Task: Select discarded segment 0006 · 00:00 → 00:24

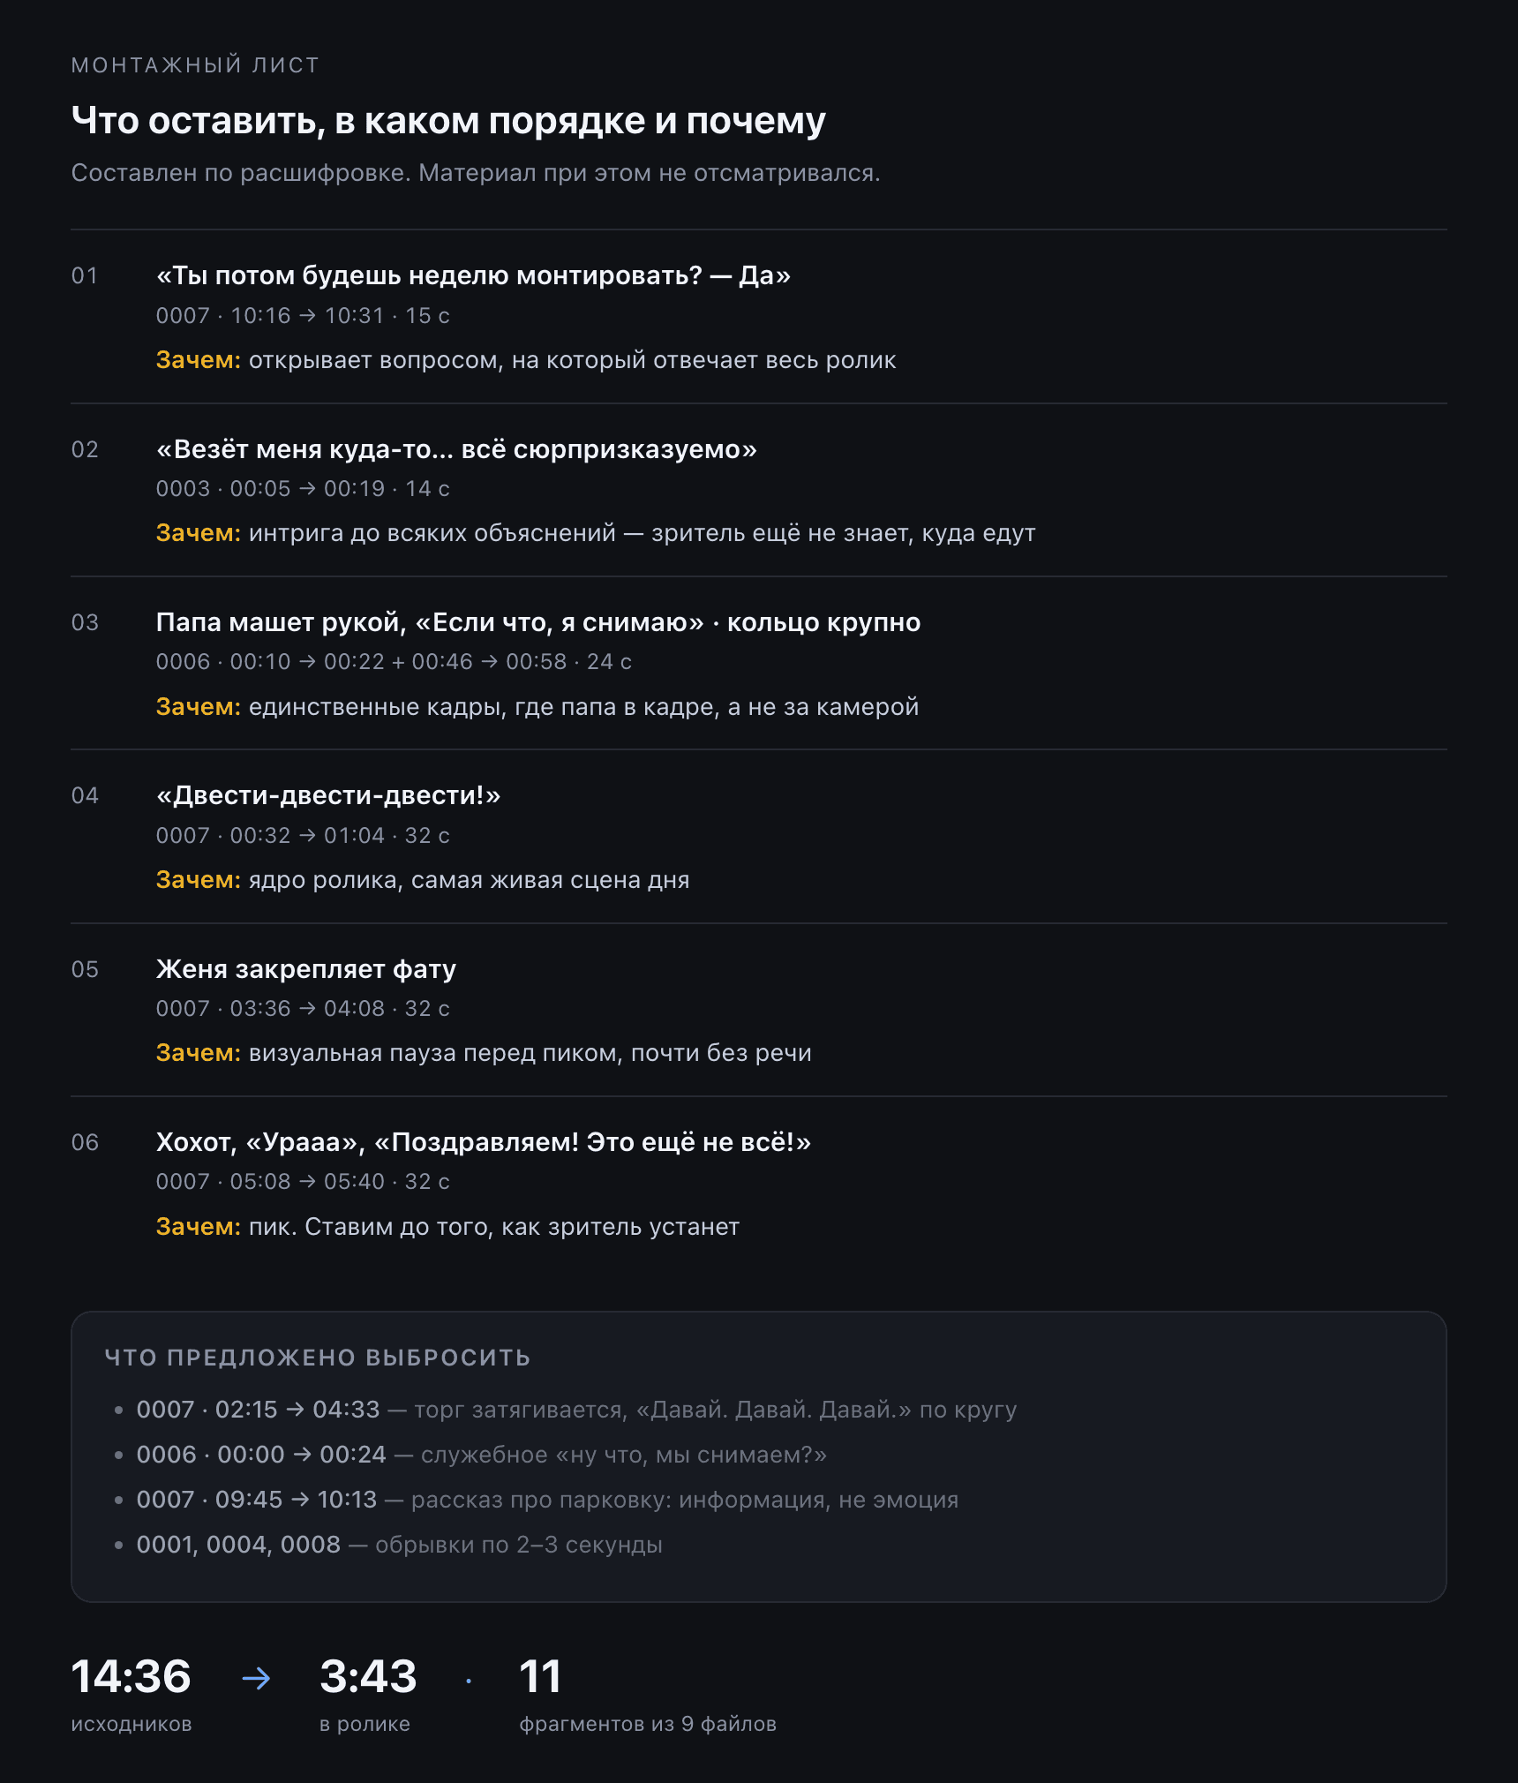Action: point(481,1455)
